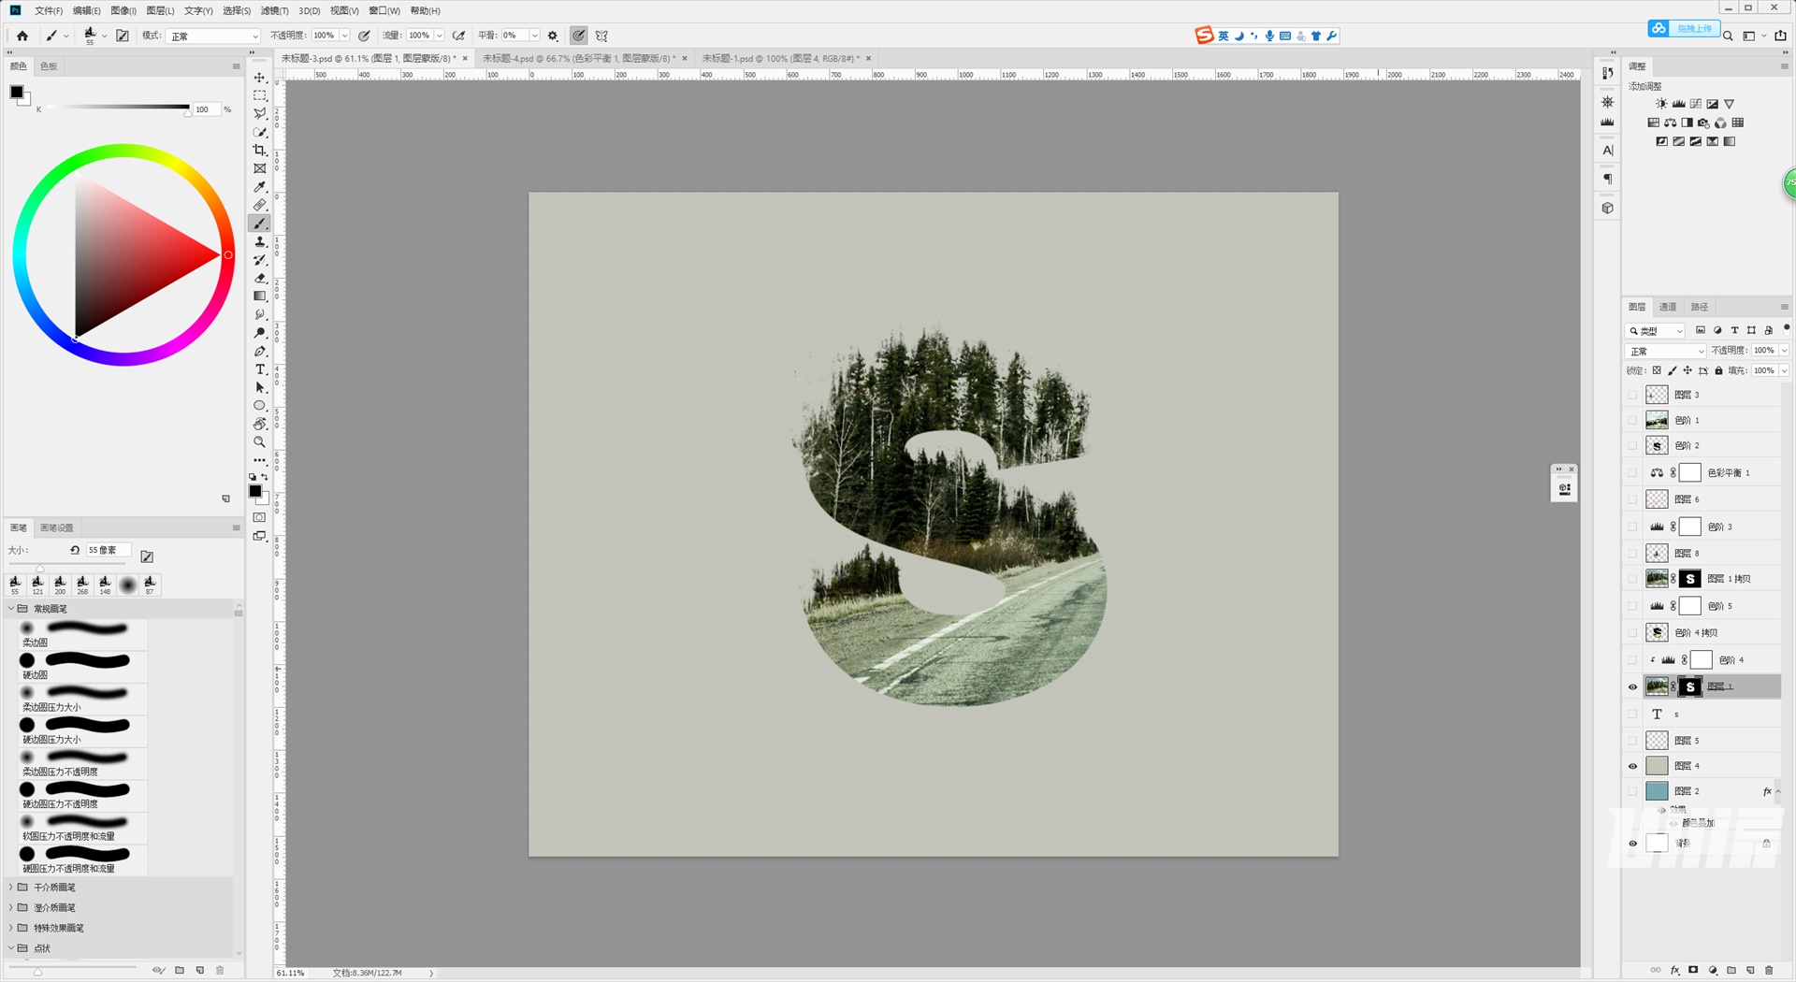Select the Gradient tool

coord(260,296)
